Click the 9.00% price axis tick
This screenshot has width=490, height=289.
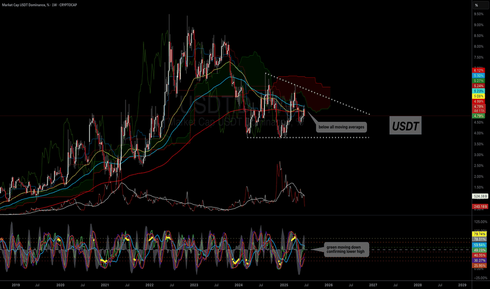tap(478, 25)
